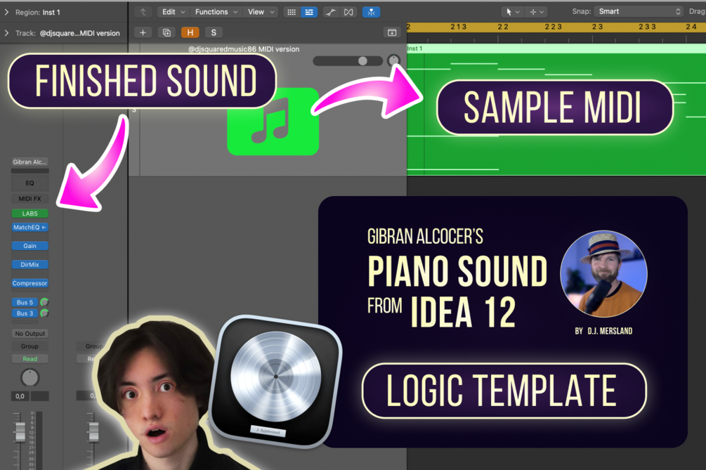
Task: Toggle the blue Catch Playhead button
Action: [371, 12]
